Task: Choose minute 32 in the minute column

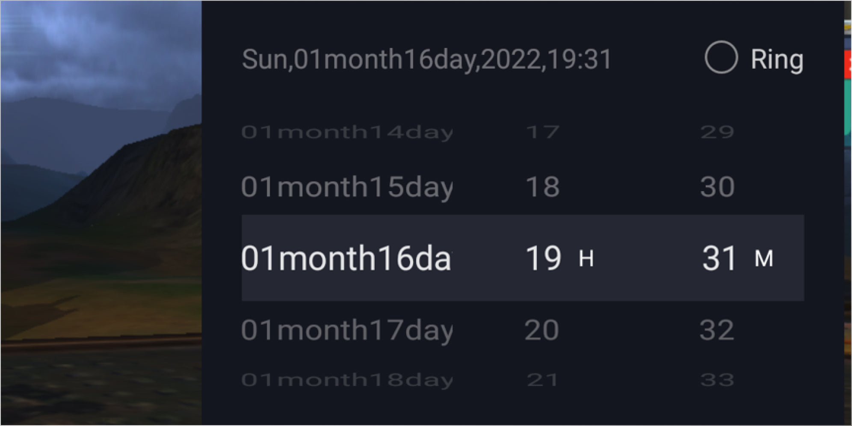Action: (717, 330)
